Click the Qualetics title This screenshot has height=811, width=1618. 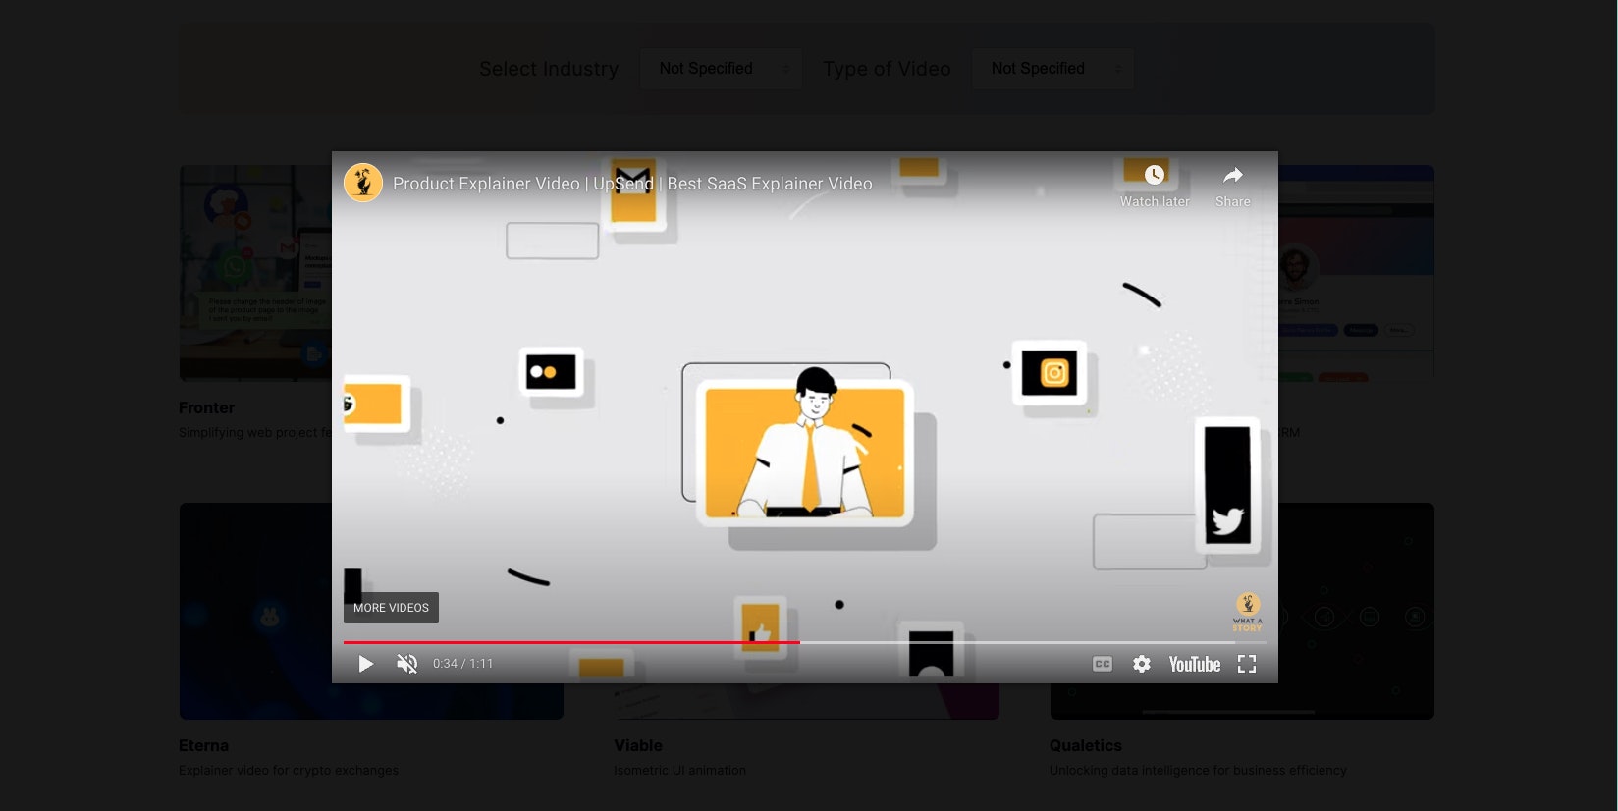[x=1085, y=745]
